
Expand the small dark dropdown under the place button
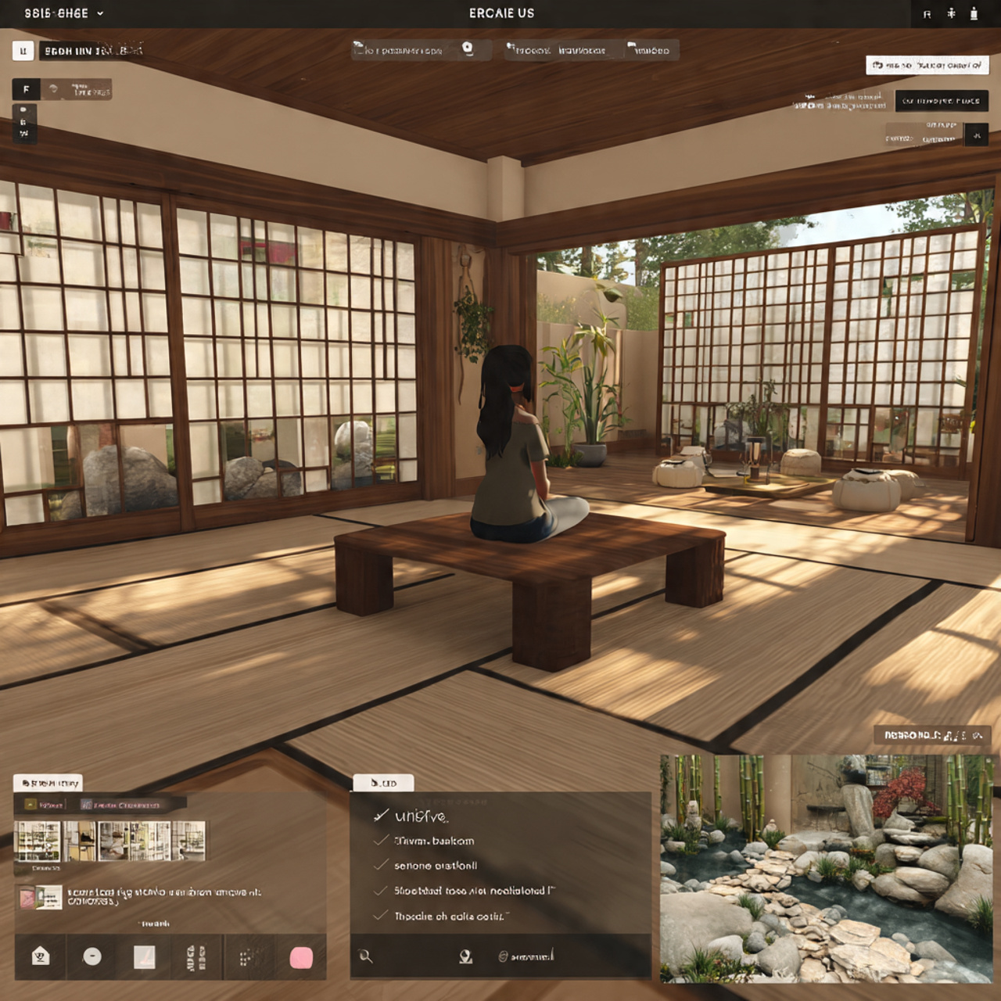point(975,134)
